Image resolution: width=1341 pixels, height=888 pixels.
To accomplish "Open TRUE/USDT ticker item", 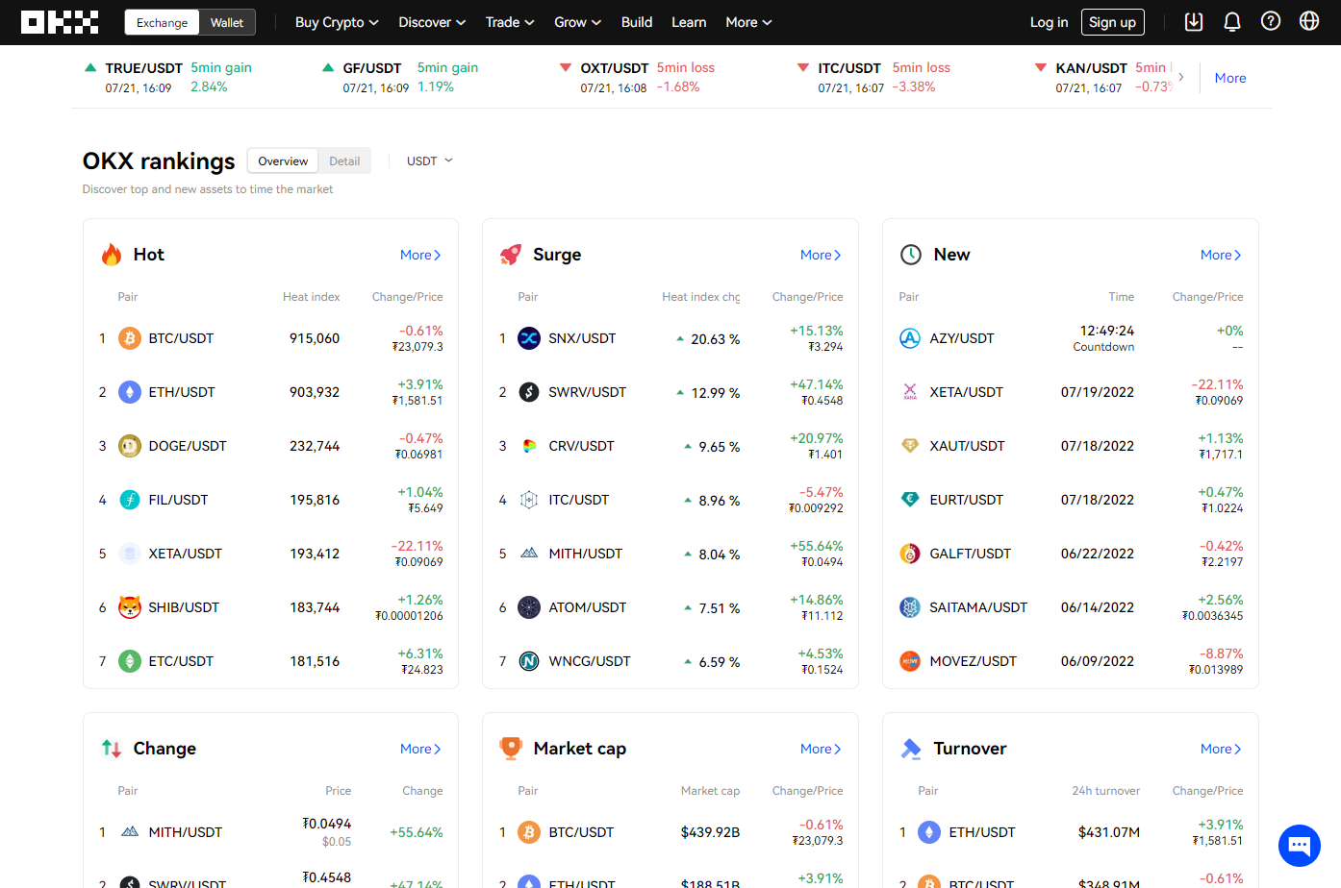I will pyautogui.click(x=169, y=77).
